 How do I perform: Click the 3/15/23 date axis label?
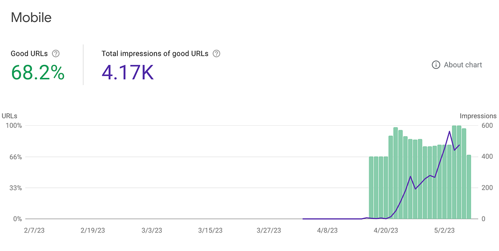[x=210, y=231]
